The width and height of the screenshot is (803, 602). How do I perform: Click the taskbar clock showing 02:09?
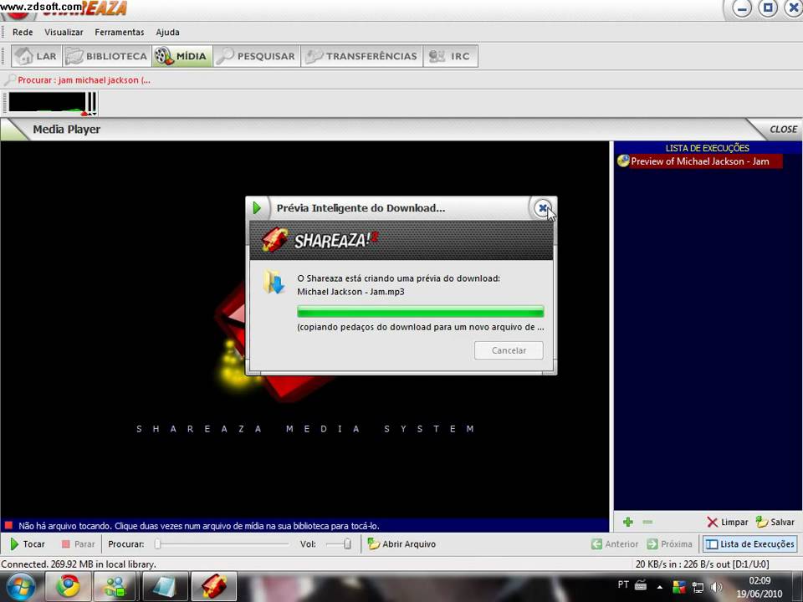click(759, 587)
